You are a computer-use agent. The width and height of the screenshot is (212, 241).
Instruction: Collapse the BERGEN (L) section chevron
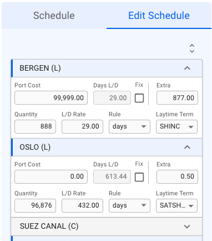click(187, 68)
